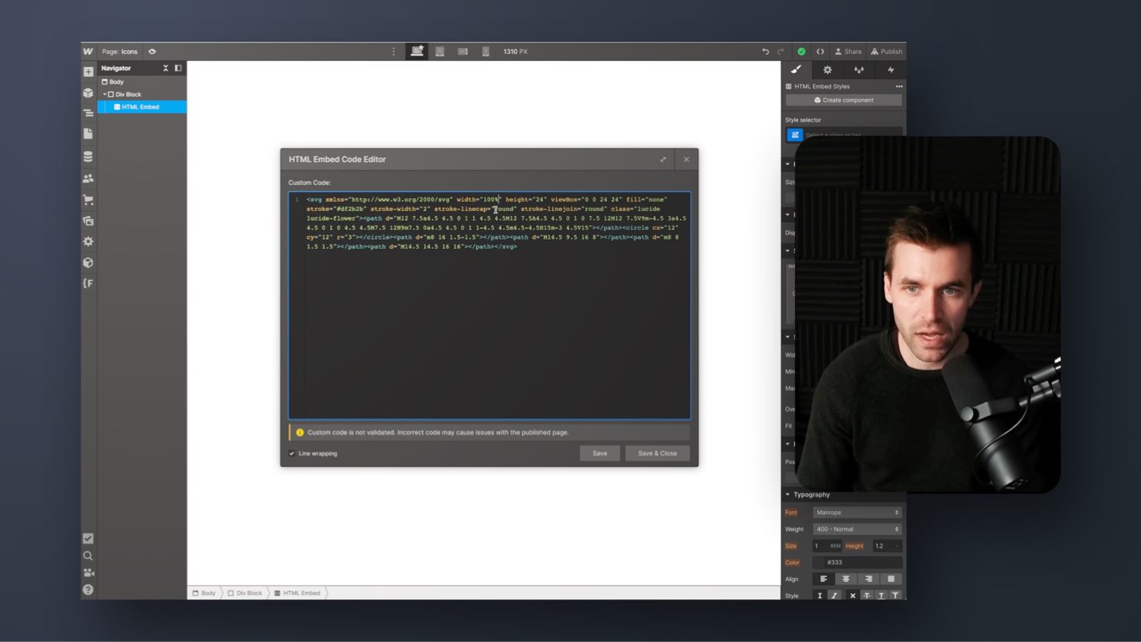Open the Audit checklist panel
This screenshot has height=642, width=1141.
click(x=88, y=539)
